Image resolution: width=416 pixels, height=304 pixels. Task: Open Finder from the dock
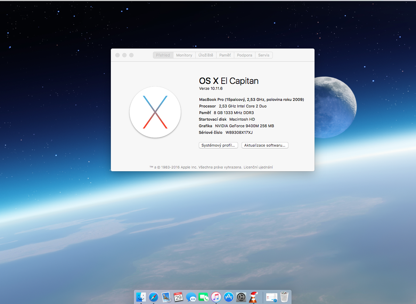141,297
